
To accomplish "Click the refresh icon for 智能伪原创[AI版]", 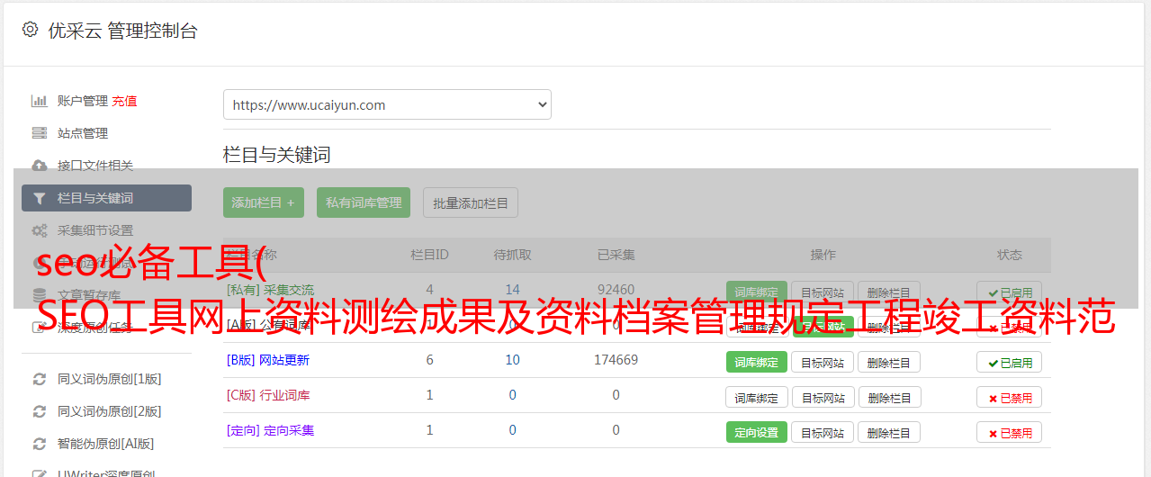I will coord(40,444).
